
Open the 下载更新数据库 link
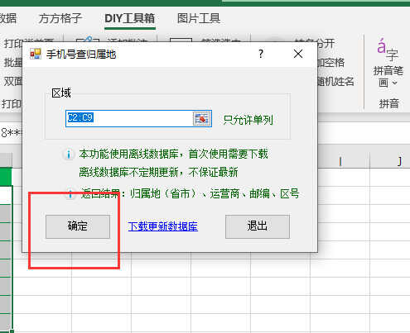(163, 226)
